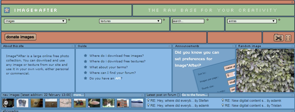Open the pink flower bud thumbnail
The height and width of the screenshot is (112, 295).
94,103
